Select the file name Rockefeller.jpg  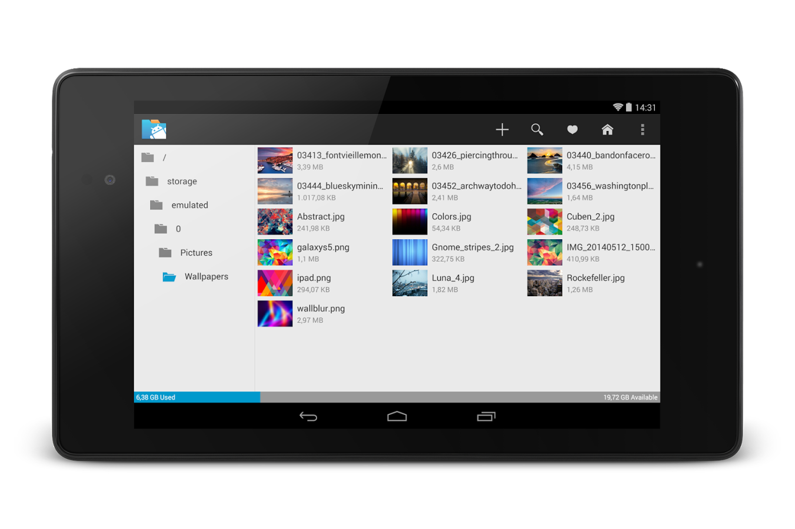tap(596, 277)
